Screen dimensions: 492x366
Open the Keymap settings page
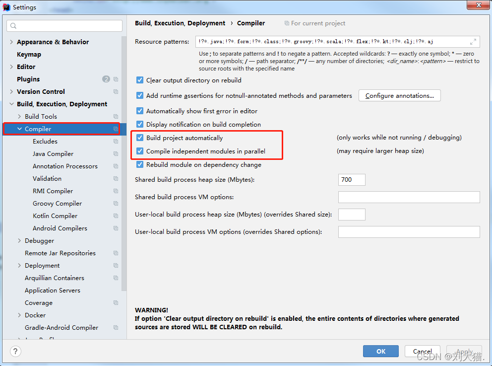(x=29, y=55)
